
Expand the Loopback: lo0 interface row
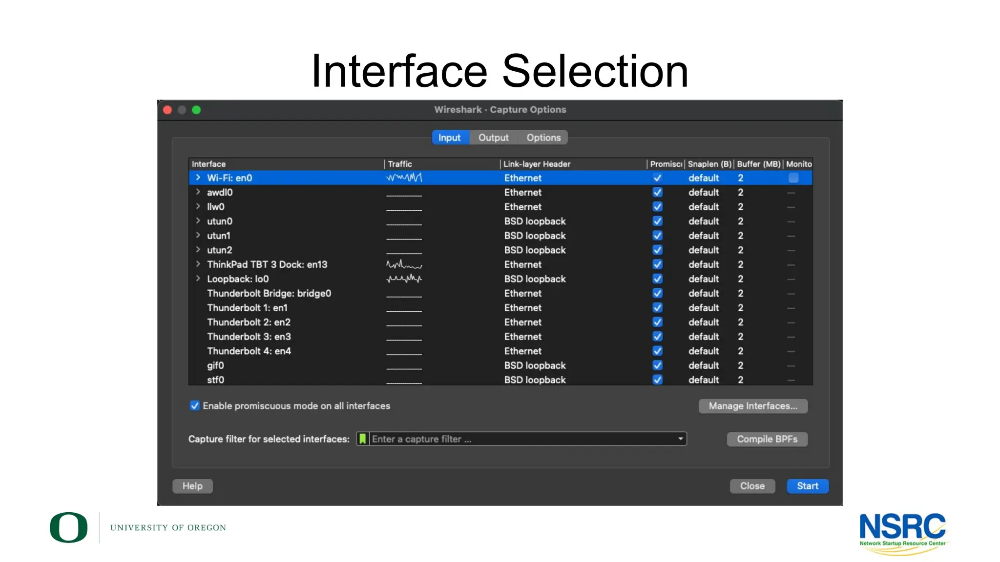click(x=198, y=279)
